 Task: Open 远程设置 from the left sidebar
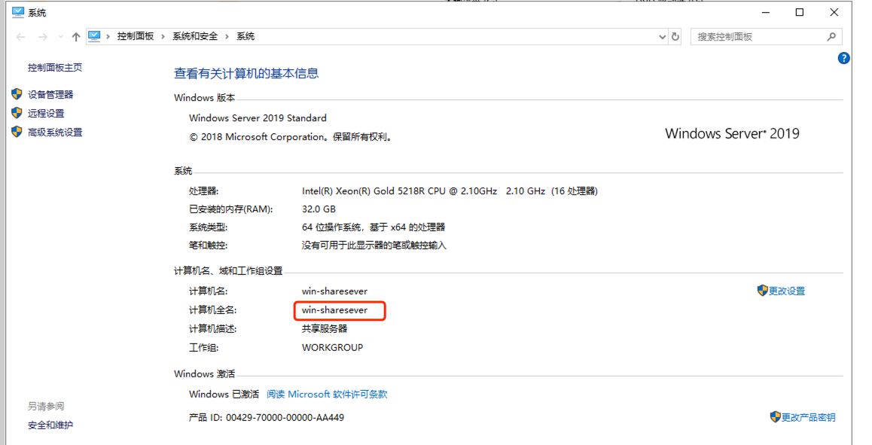[46, 114]
